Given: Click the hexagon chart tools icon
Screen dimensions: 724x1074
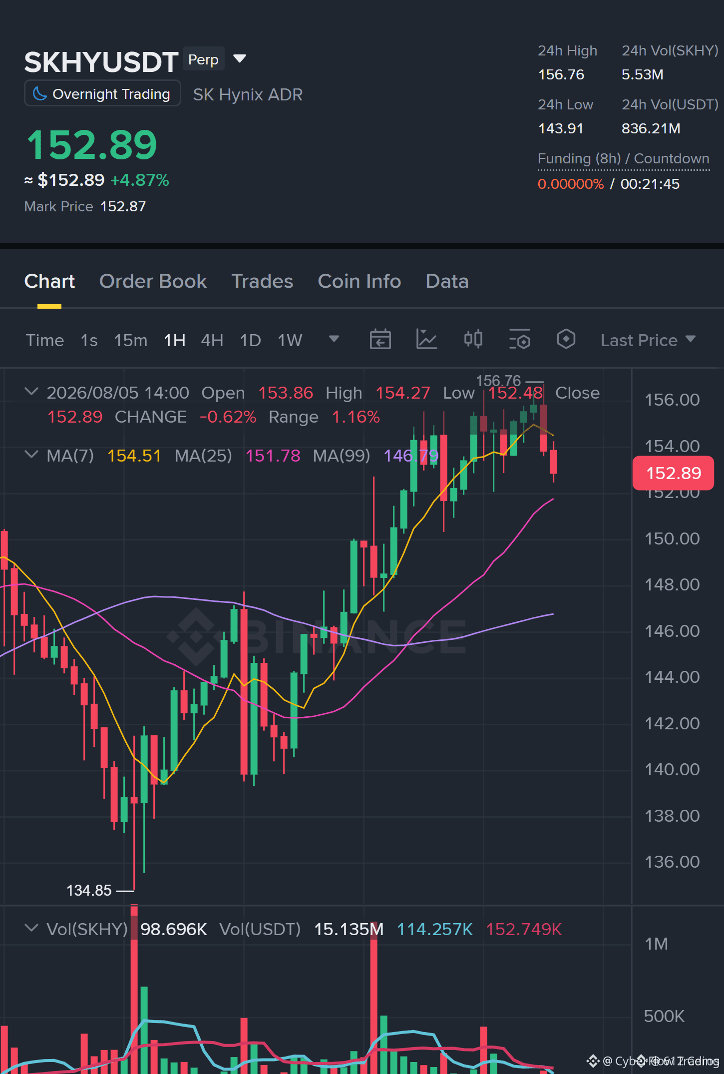Looking at the screenshot, I should [x=566, y=340].
